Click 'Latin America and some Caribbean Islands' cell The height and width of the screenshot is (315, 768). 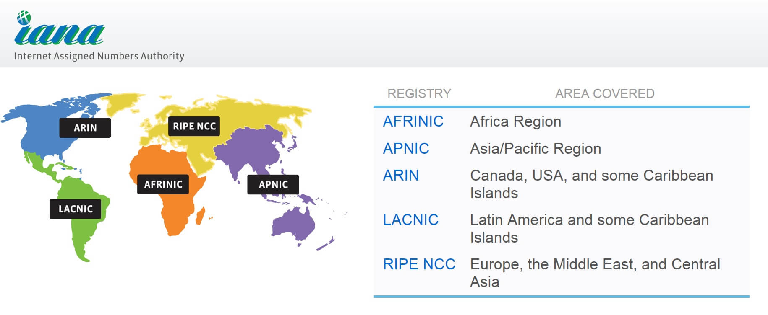[589, 229]
